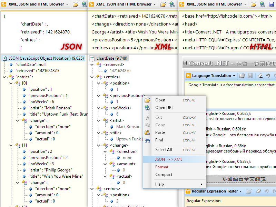Select "noWeeks" : 6 in JSON tree
This screenshot has height=207, width=276.
tap(41, 102)
